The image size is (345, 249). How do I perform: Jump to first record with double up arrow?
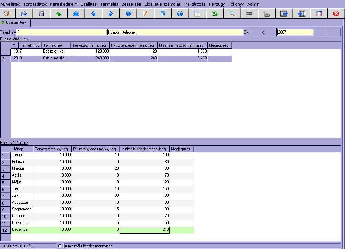point(76,14)
